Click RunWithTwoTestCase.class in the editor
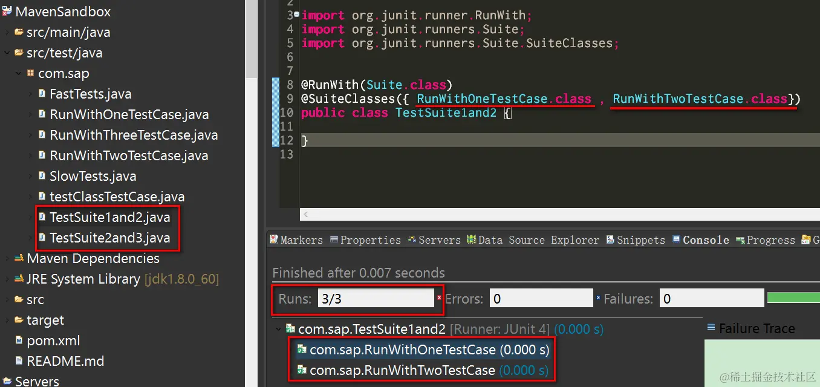The width and height of the screenshot is (820, 387). (x=700, y=99)
